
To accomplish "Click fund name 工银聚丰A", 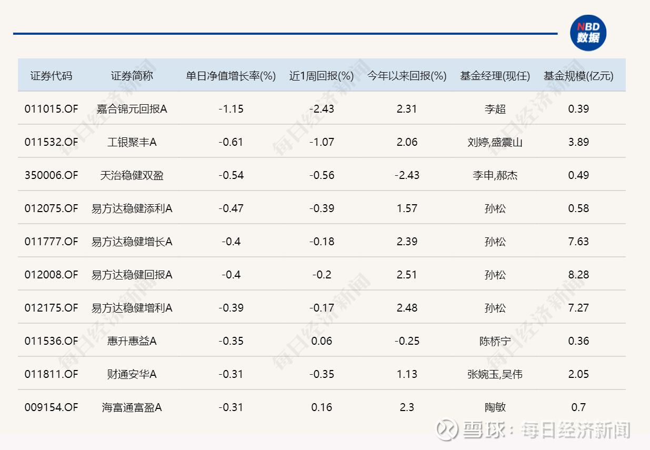I will coord(132,142).
